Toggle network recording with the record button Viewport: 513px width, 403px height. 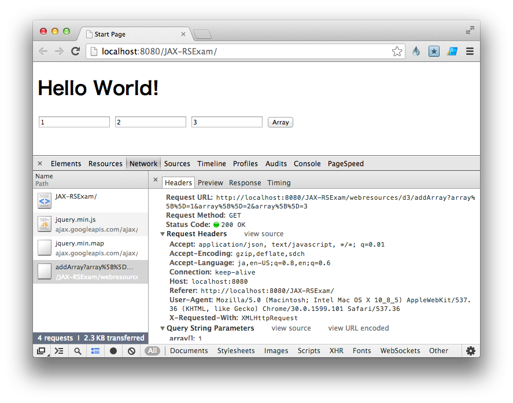tap(113, 350)
